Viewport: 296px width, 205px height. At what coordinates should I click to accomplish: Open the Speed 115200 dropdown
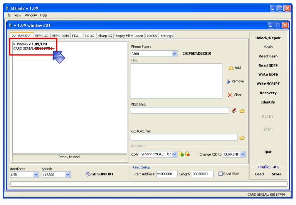[x=67, y=175]
